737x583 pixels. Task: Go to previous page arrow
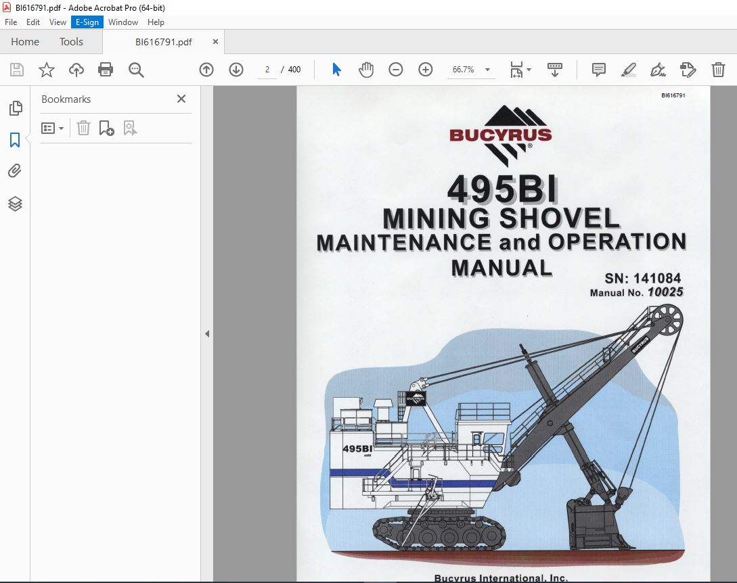point(206,70)
